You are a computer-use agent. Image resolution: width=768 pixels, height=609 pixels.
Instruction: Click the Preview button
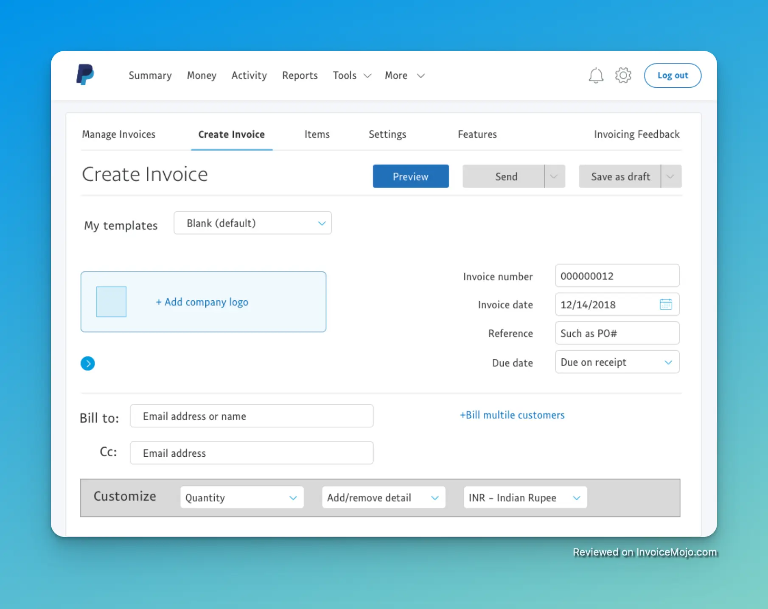coord(410,176)
